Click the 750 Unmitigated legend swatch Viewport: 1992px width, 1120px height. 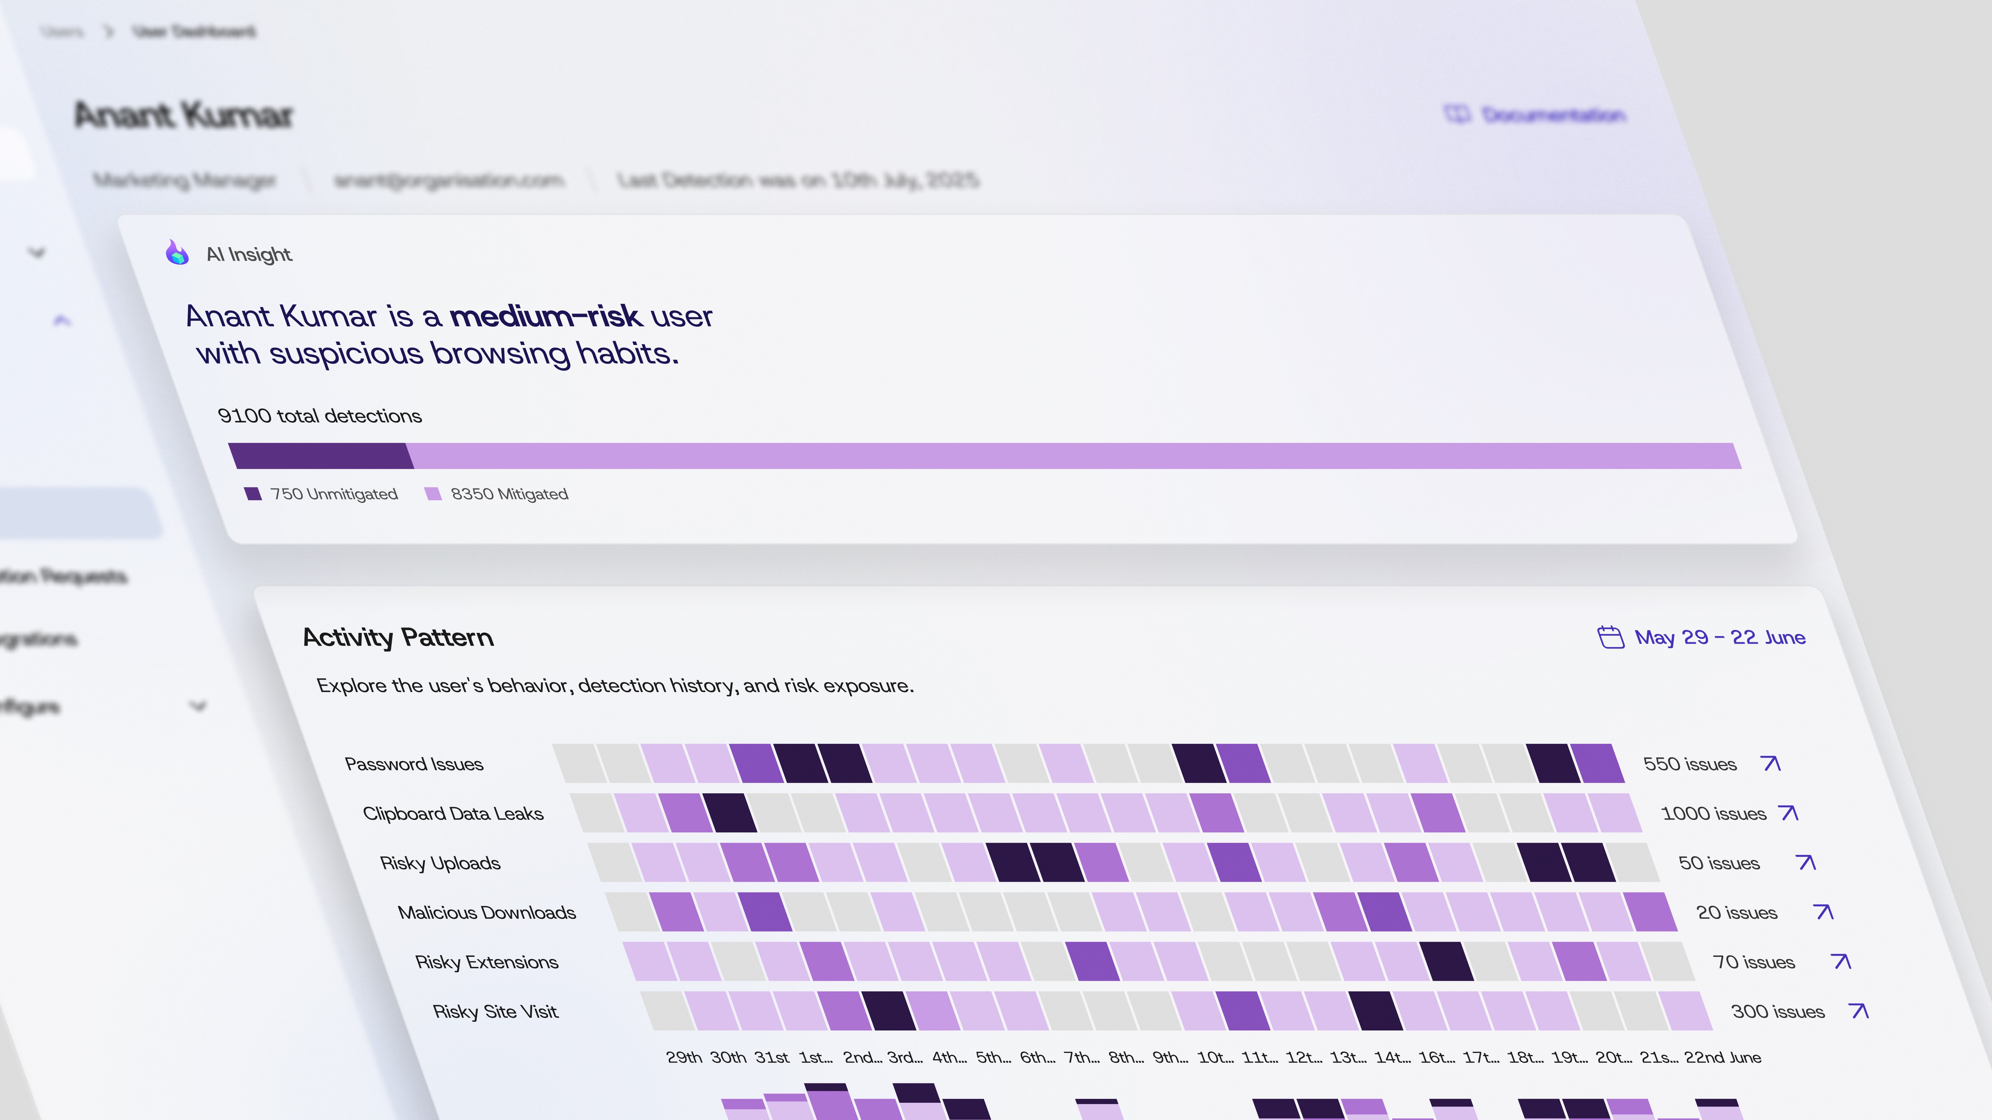(253, 494)
